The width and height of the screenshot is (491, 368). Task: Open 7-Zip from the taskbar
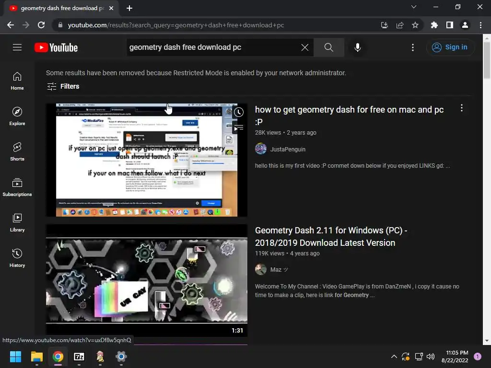pos(79,356)
